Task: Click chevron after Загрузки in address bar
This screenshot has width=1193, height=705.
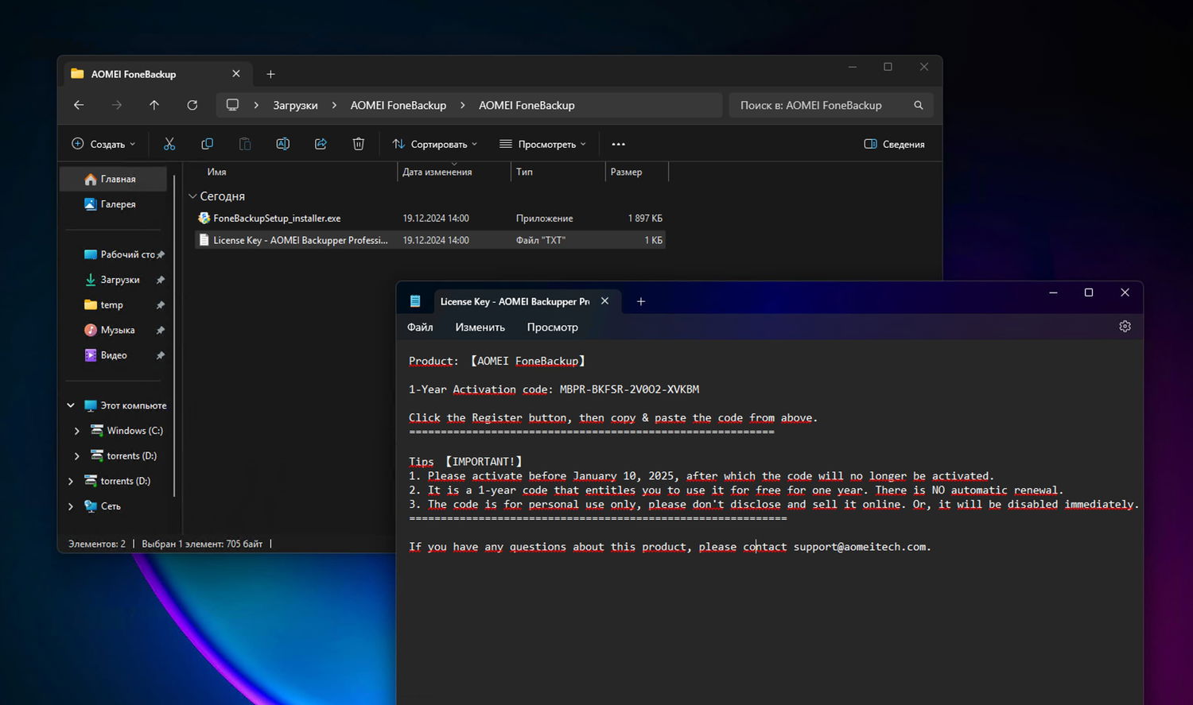Action: pyautogui.click(x=334, y=105)
